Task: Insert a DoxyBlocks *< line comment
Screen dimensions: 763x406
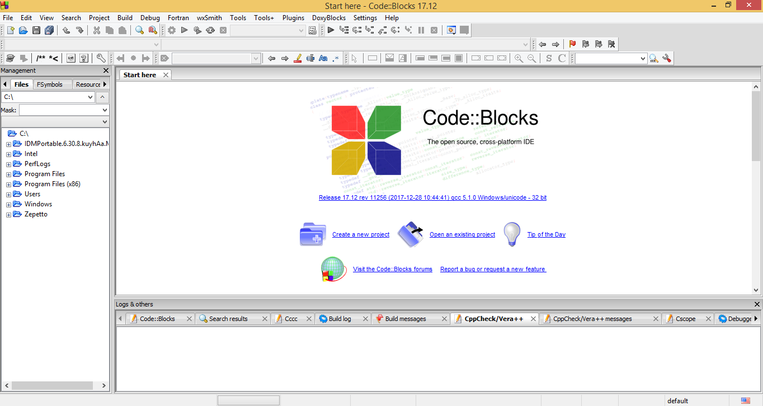Action: tap(54, 58)
